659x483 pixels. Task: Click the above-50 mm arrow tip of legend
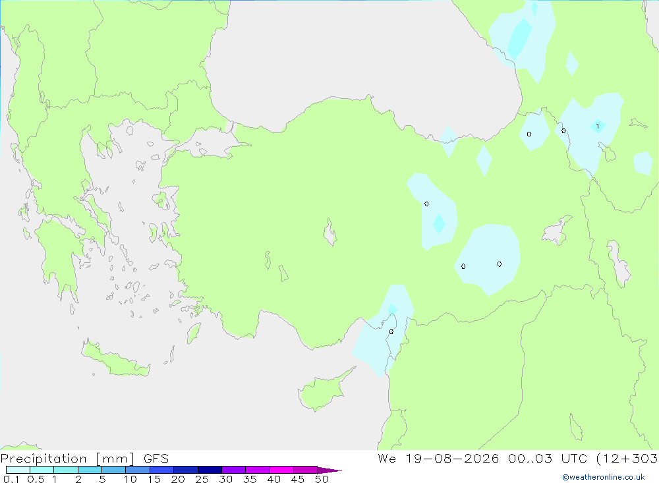coord(329,470)
